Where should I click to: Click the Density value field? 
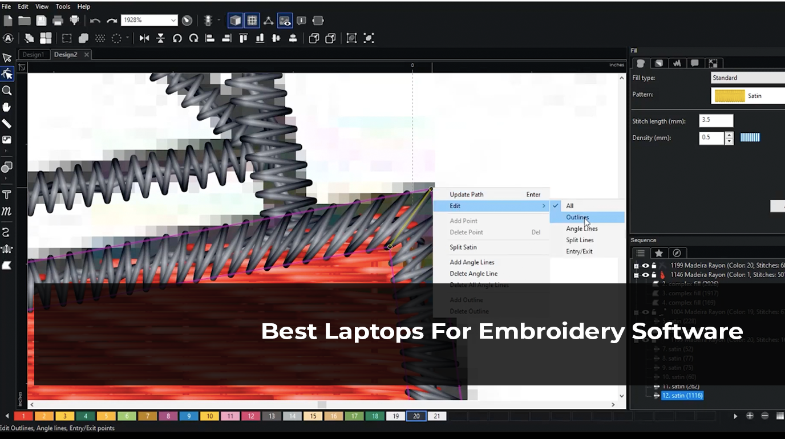(x=711, y=138)
